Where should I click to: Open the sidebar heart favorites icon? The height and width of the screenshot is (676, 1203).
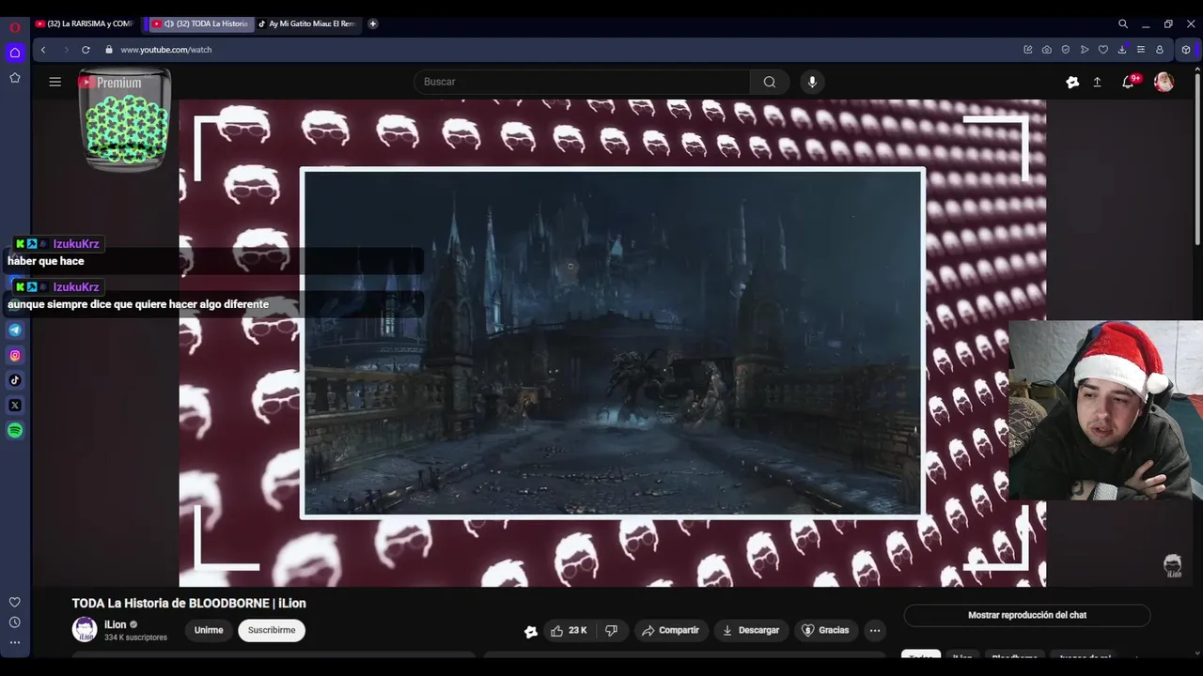click(x=15, y=602)
